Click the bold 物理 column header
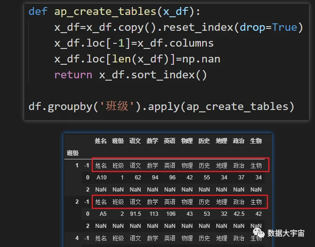 187,141
